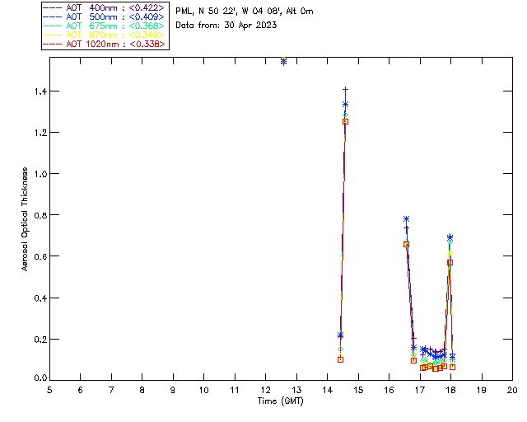The image size is (527, 422).
Task: Click the 0.8 y-axis label
Action: pos(40,215)
